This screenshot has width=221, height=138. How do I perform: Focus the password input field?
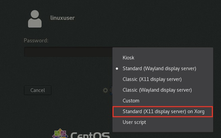click(68, 52)
